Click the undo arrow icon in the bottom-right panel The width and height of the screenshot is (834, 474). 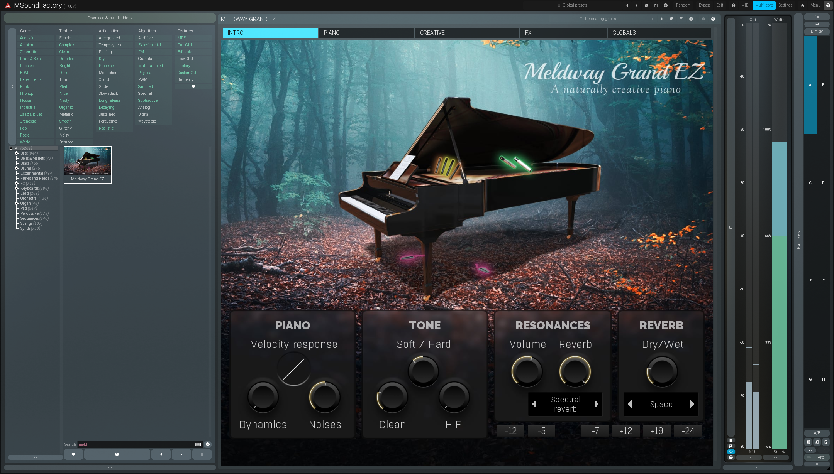pos(810,450)
